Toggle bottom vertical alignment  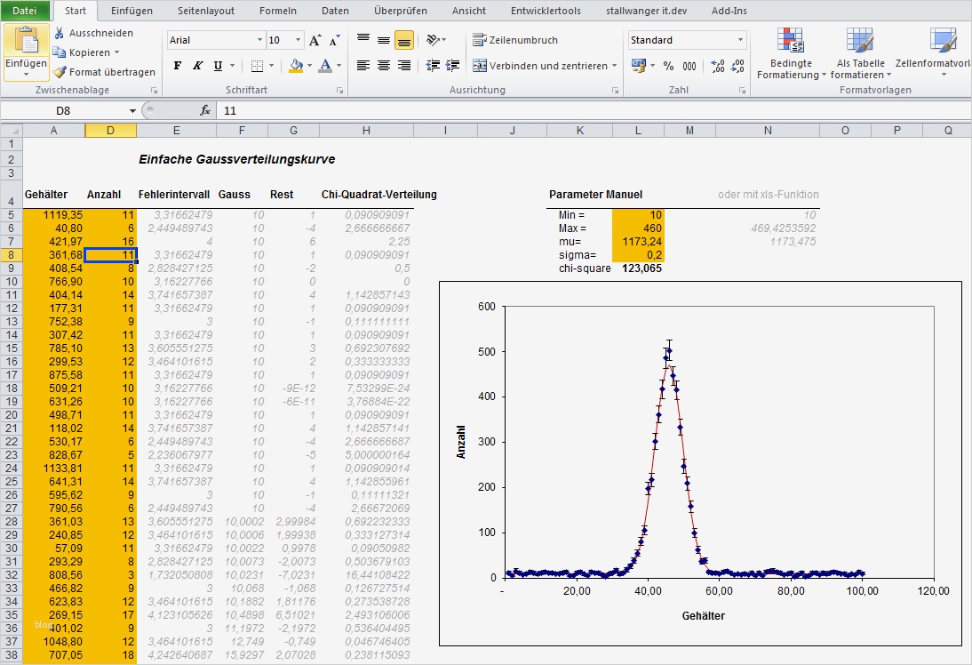tap(404, 41)
